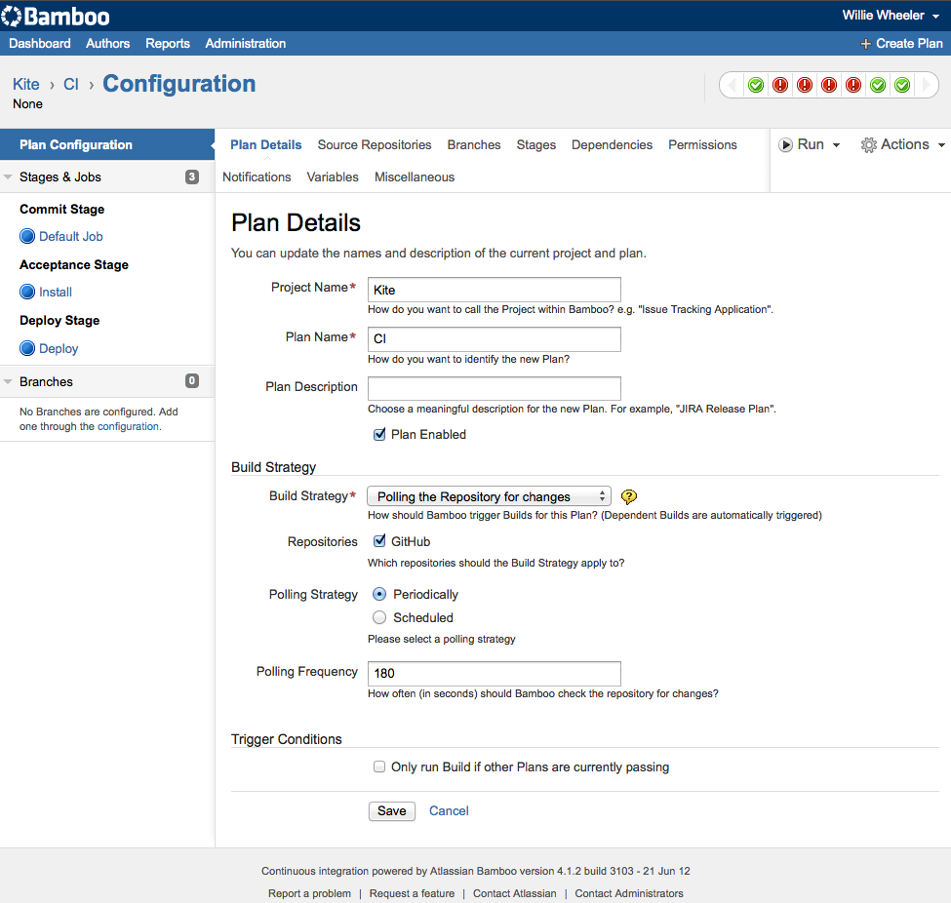The width and height of the screenshot is (951, 903).
Task: Click Contact Atlassian footer link
Action: (514, 893)
